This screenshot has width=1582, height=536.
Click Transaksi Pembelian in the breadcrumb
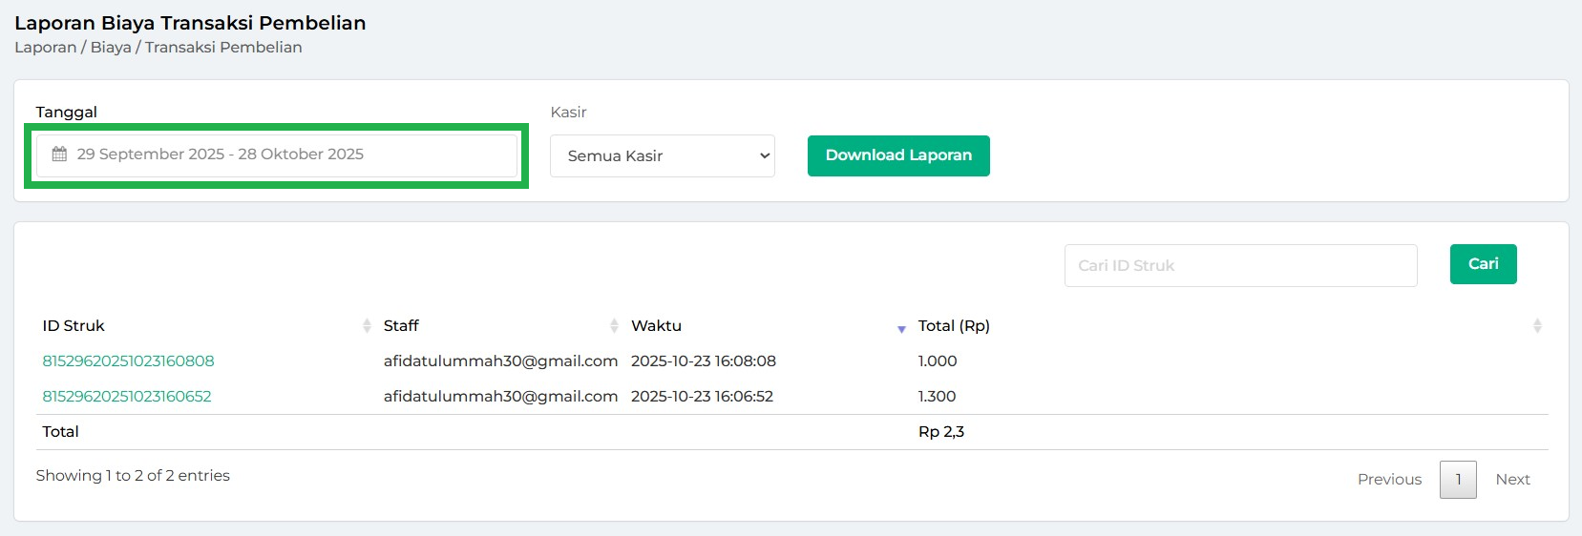223,48
